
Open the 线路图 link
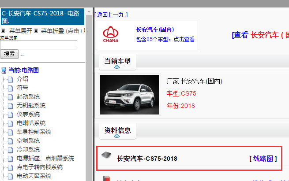click(x=263, y=159)
